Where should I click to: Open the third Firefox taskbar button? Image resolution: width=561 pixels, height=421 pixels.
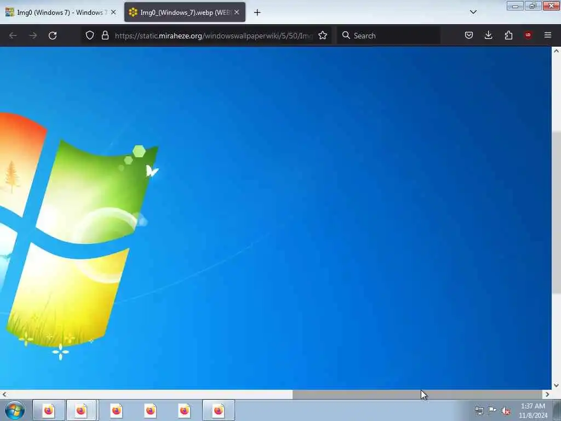(116, 410)
